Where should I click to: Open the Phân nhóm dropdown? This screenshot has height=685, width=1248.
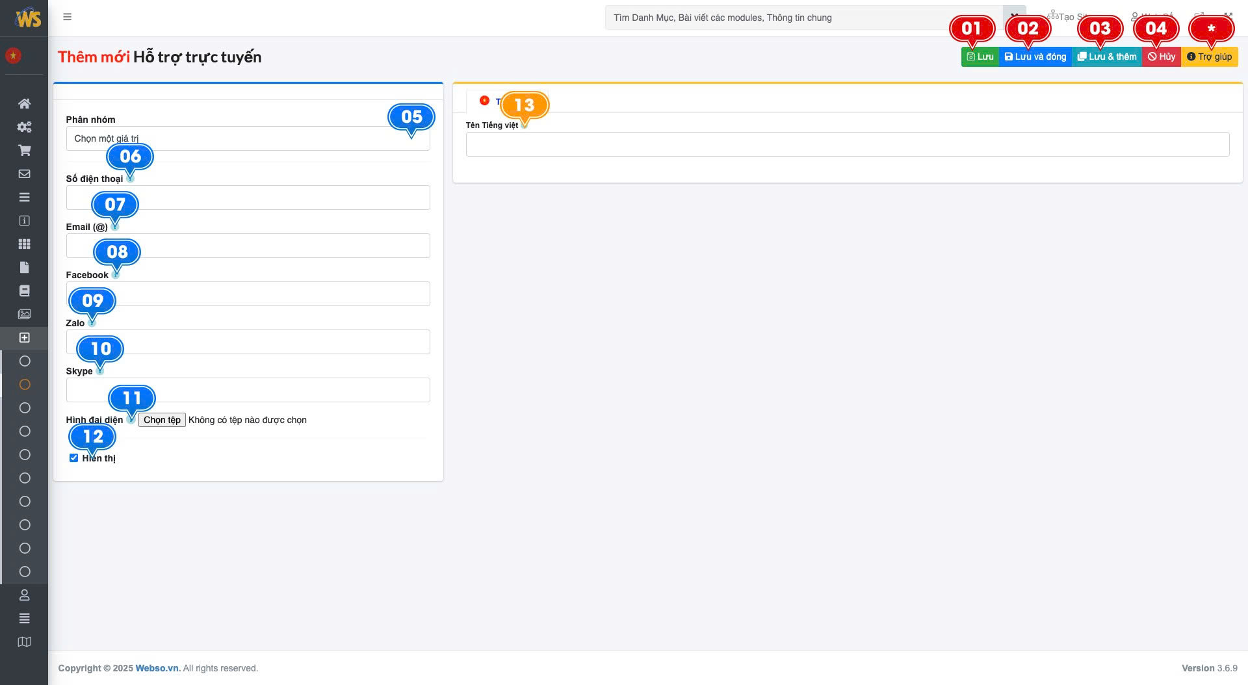(x=247, y=138)
